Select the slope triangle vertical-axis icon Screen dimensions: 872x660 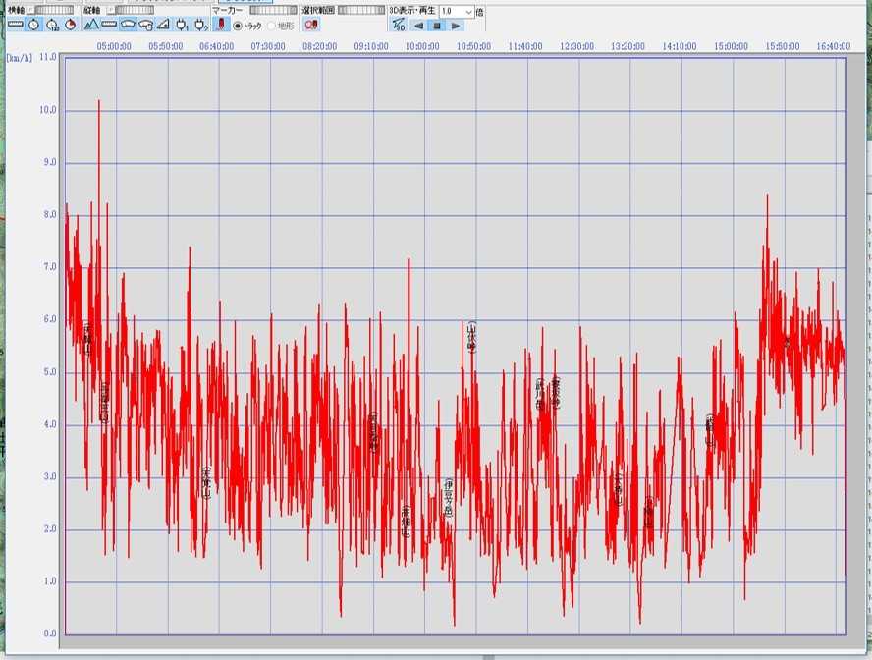163,25
